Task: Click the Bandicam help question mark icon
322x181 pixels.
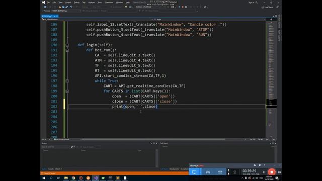Action: tap(264, 165)
